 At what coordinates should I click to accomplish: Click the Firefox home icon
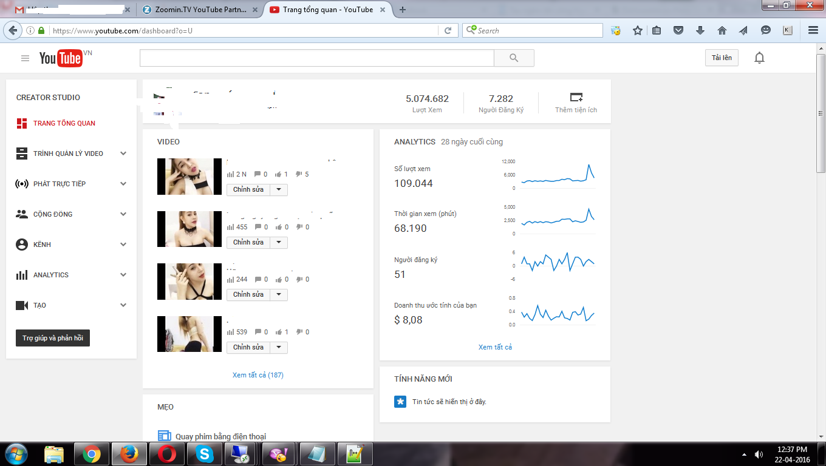pyautogui.click(x=722, y=30)
